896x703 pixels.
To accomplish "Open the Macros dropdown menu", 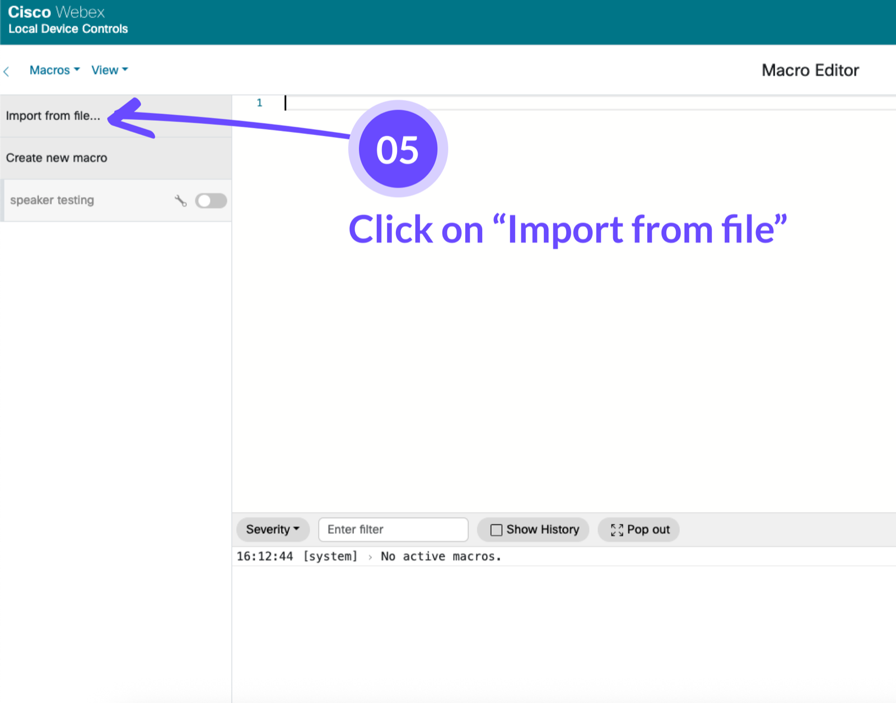I will coord(54,70).
